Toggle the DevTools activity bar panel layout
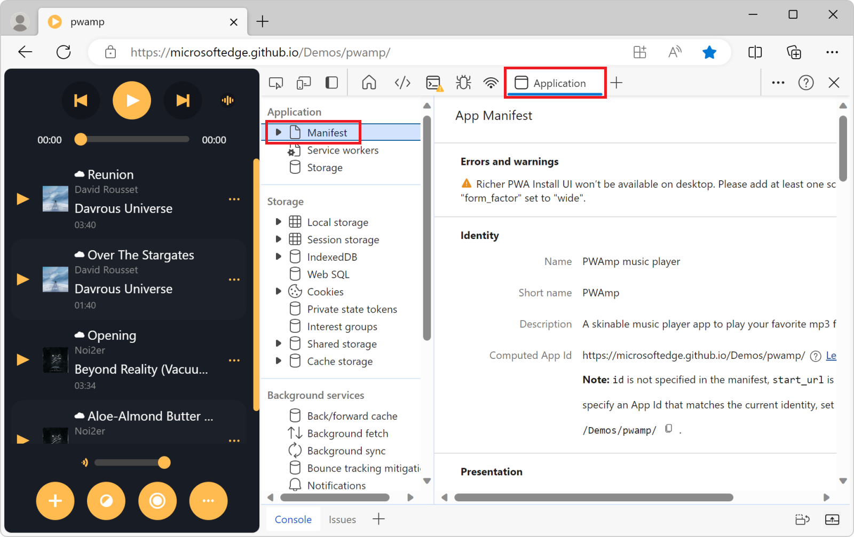 [x=331, y=83]
